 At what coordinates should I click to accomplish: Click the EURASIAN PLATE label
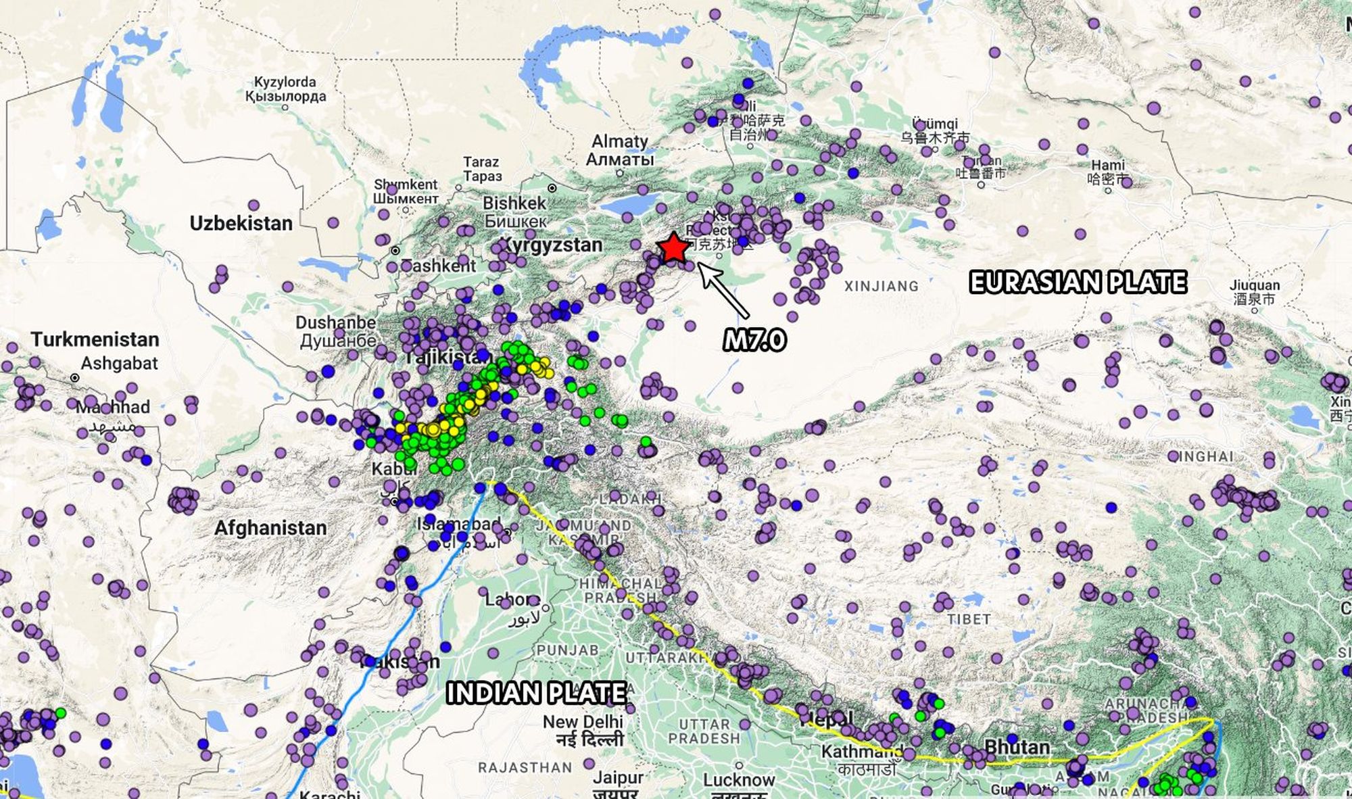(x=1078, y=282)
